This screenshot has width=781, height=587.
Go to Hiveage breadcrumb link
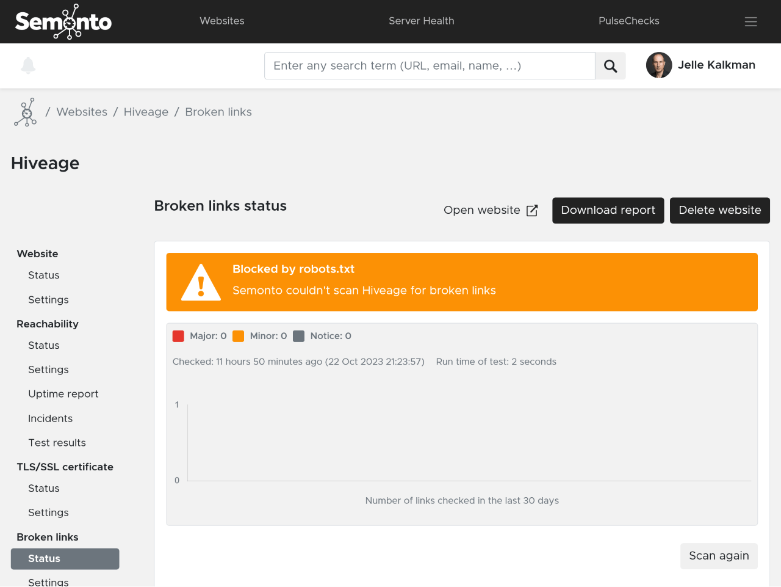pos(146,112)
